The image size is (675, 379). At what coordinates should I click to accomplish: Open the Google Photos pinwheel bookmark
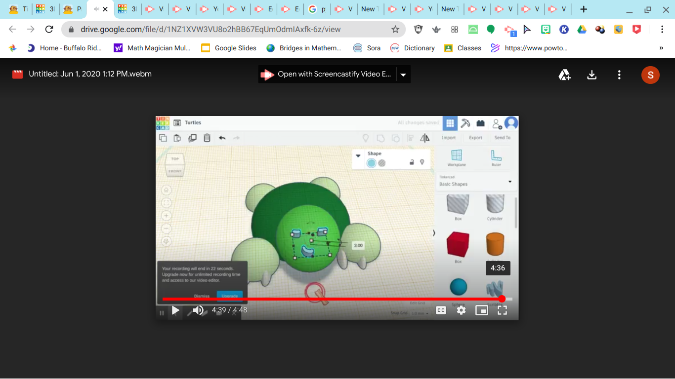(13, 48)
